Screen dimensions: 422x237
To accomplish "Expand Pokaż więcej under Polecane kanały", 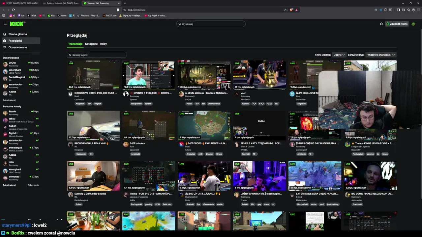I will [x=9, y=185].
